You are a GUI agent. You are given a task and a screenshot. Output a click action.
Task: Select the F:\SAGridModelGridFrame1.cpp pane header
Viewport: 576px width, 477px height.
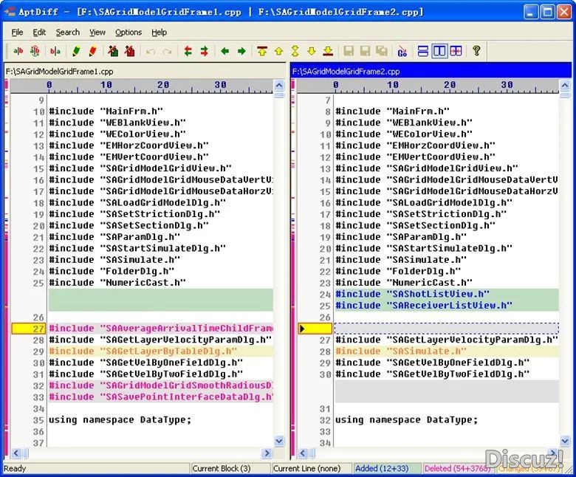(x=145, y=71)
